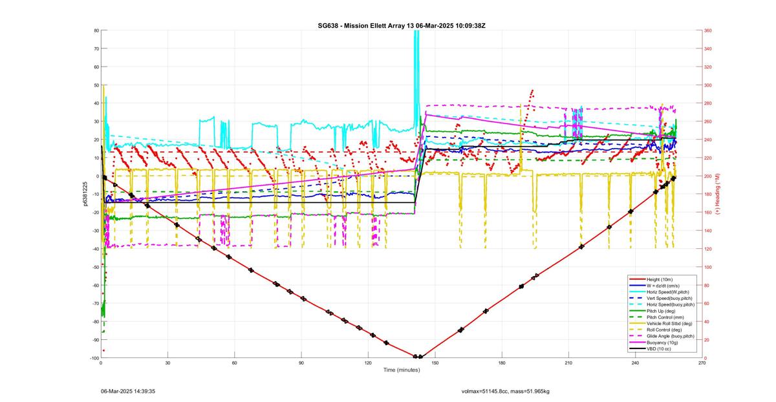776x402 pixels.
Task: Click left y-axis tick label '-100'
Action: pos(94,358)
